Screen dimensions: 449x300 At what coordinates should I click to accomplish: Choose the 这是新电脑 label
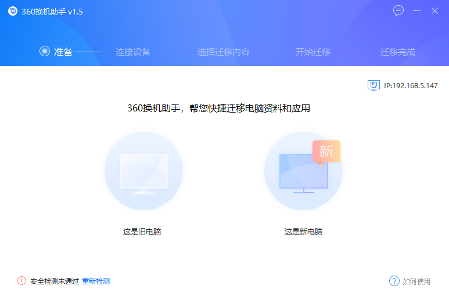303,232
